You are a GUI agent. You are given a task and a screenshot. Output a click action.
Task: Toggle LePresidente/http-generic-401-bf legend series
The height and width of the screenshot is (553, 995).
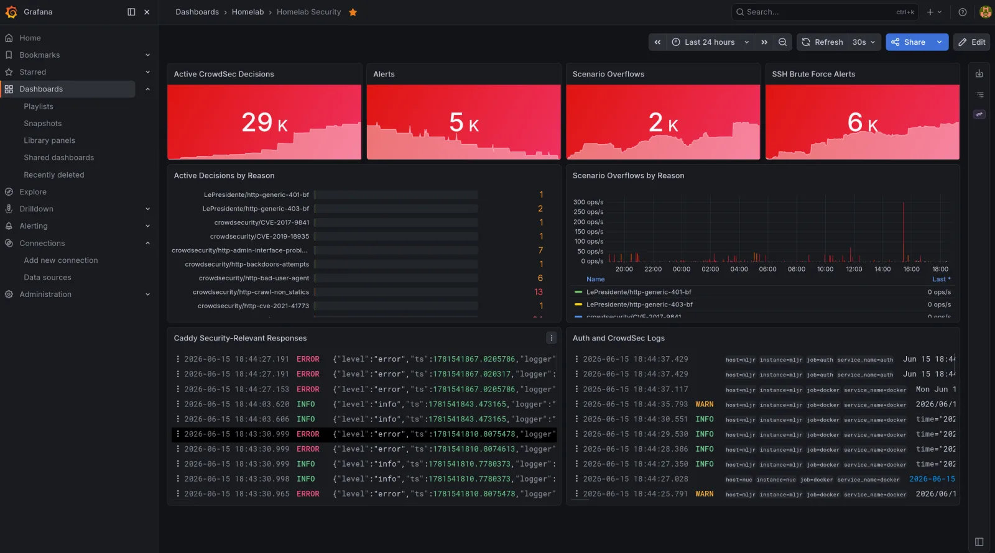(639, 292)
